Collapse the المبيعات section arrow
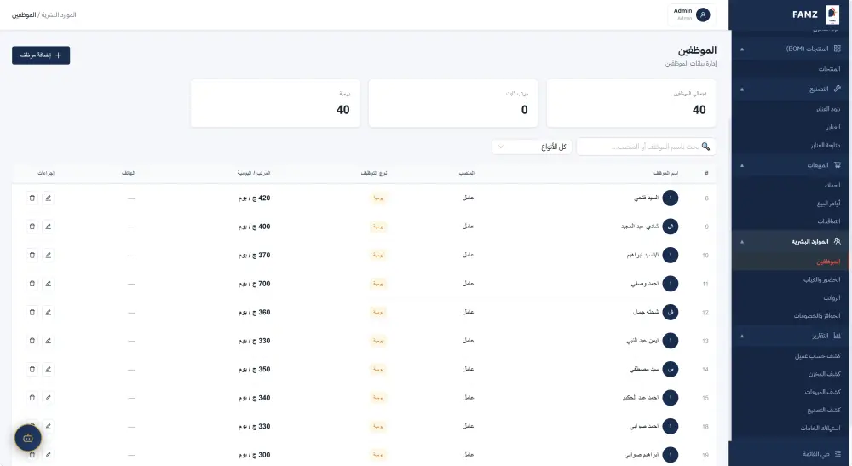 [x=742, y=165]
